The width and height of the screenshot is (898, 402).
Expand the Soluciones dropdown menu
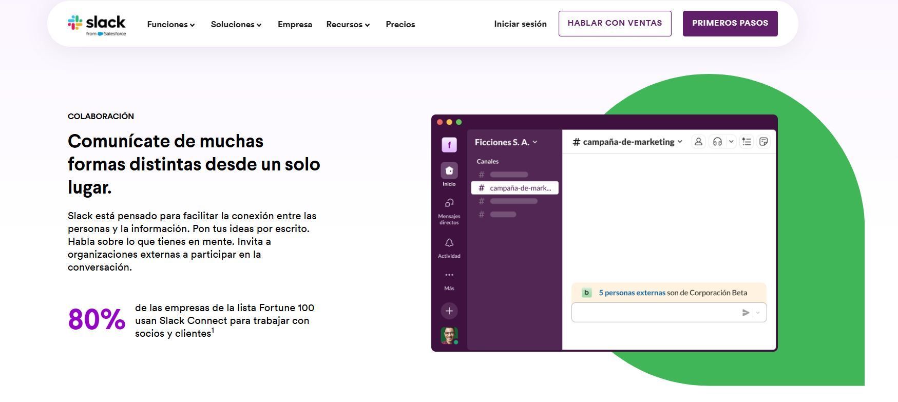pos(236,25)
